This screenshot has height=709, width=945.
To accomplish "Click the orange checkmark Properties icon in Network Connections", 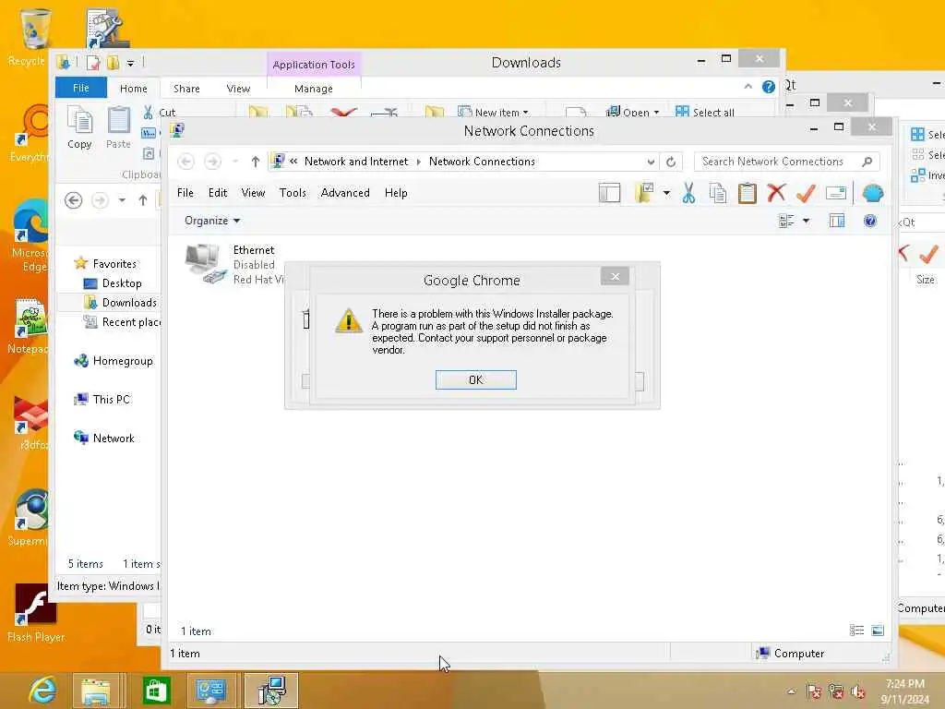I will tap(806, 194).
